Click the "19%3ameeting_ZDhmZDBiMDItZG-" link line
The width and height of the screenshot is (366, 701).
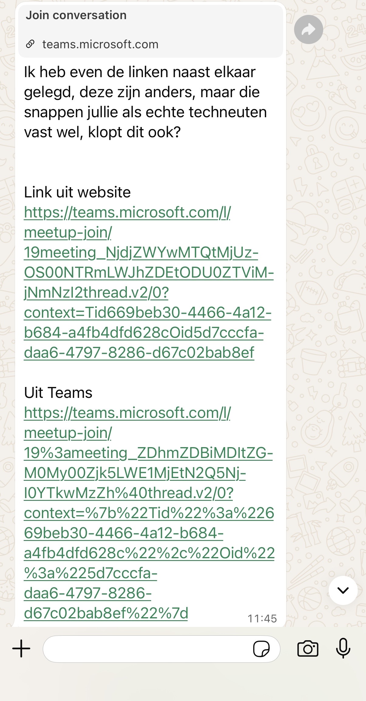[148, 453]
